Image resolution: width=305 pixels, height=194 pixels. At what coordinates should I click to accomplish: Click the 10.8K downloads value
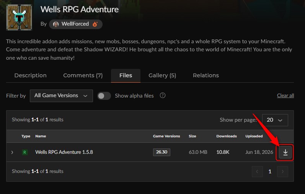point(223,152)
